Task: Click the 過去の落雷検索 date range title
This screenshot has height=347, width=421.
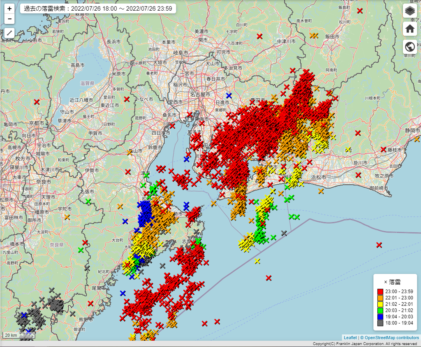Action: point(98,9)
